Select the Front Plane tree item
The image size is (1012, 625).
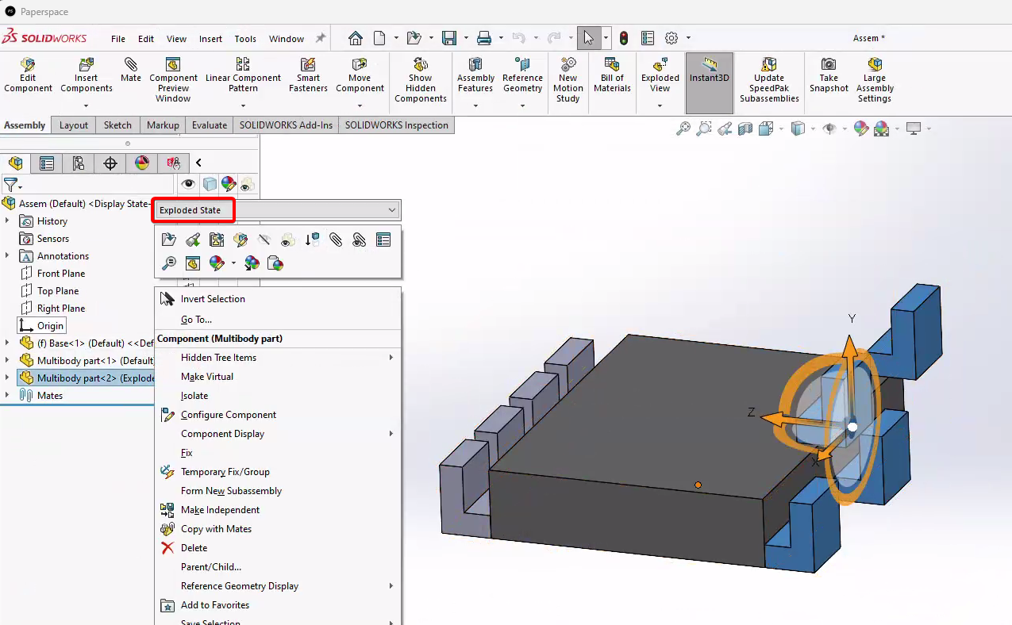point(61,274)
